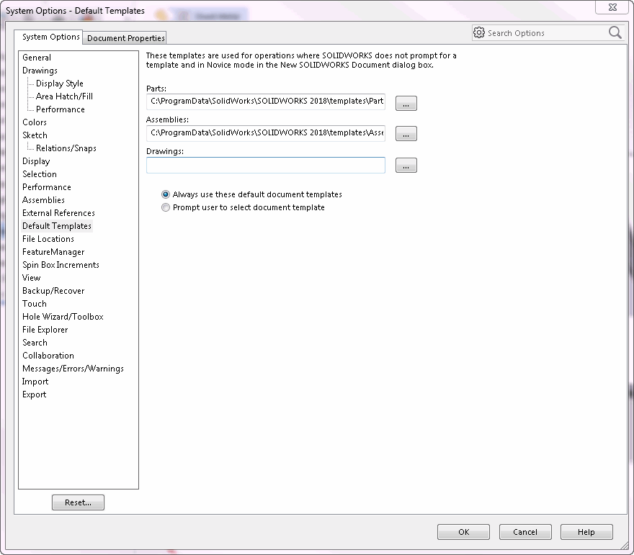
Task: Select Import in the options tree
Action: coord(35,382)
